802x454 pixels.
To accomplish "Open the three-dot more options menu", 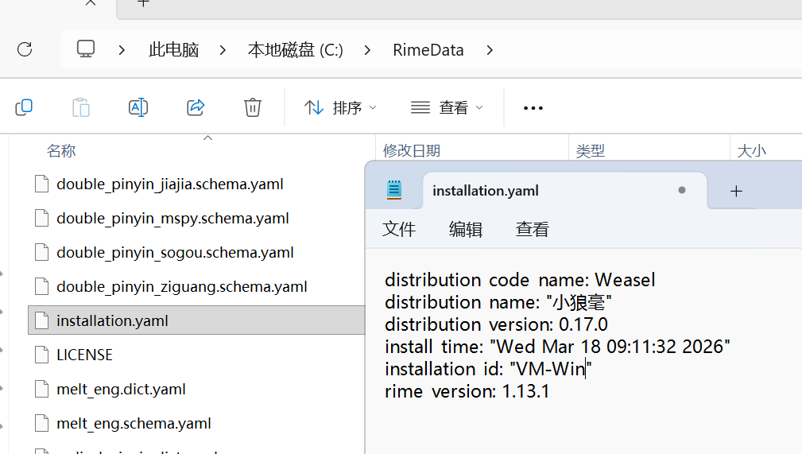I will point(533,107).
